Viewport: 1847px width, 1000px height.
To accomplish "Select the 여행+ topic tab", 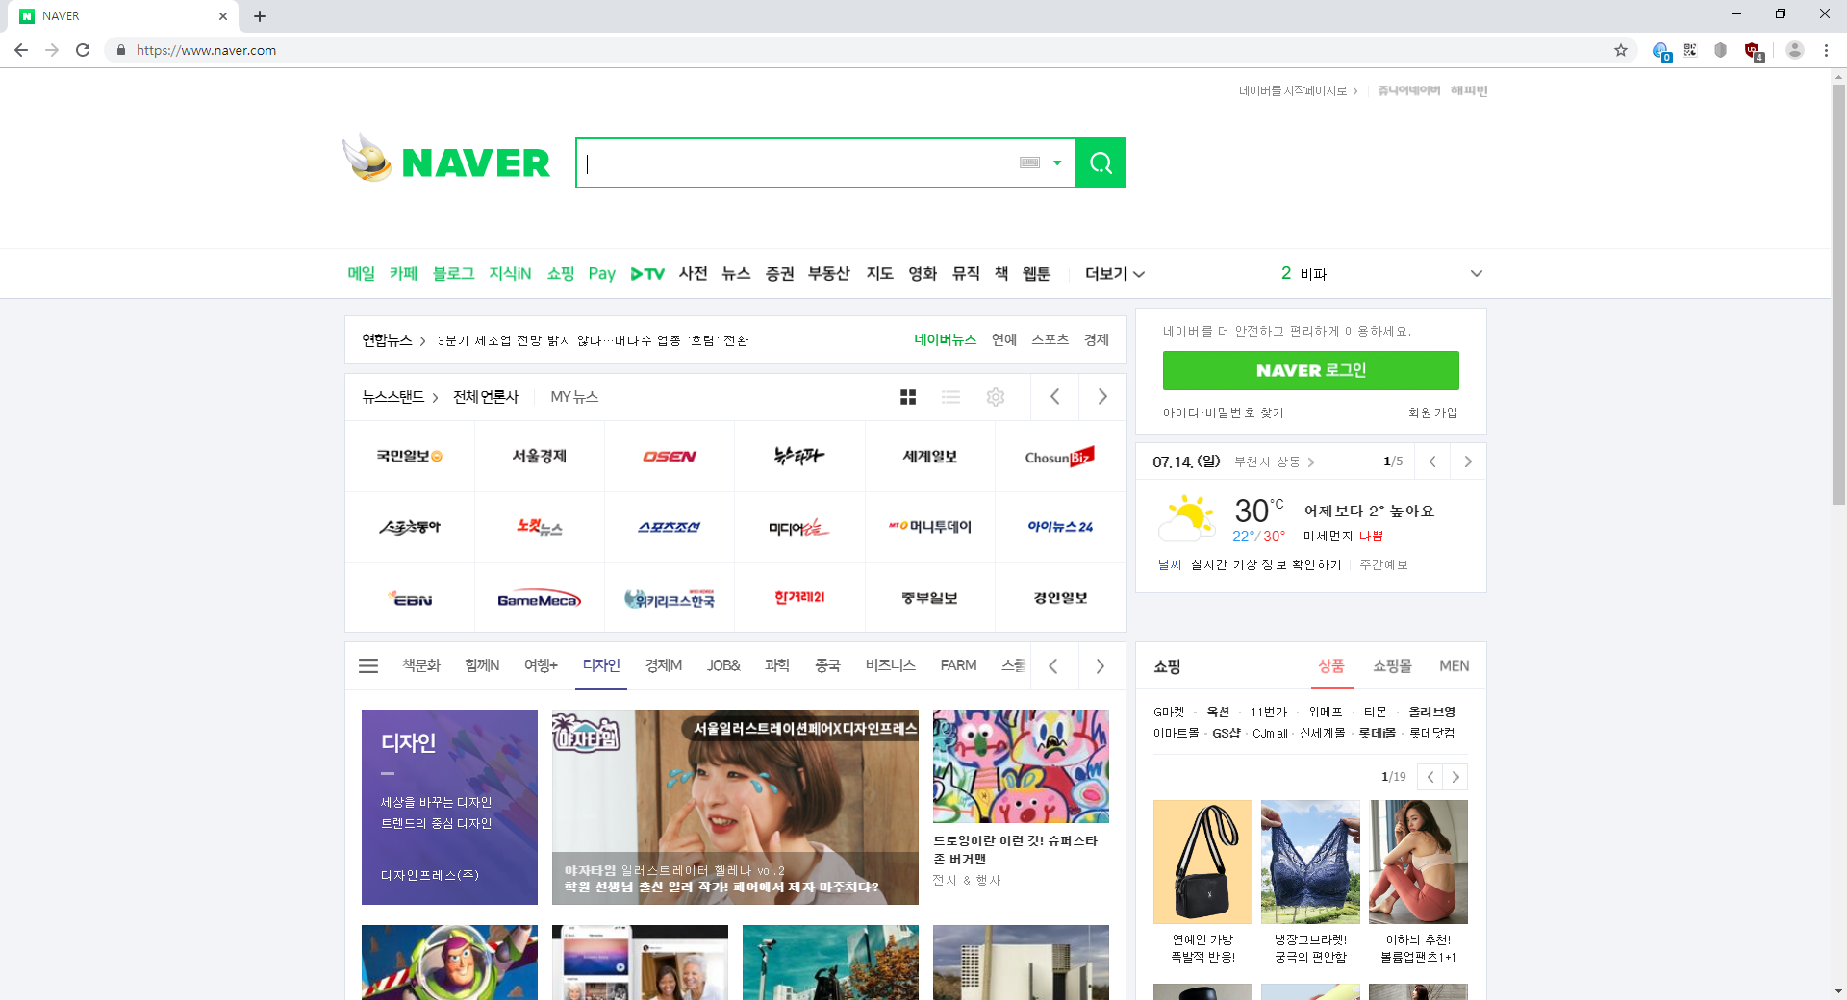I will (541, 665).
